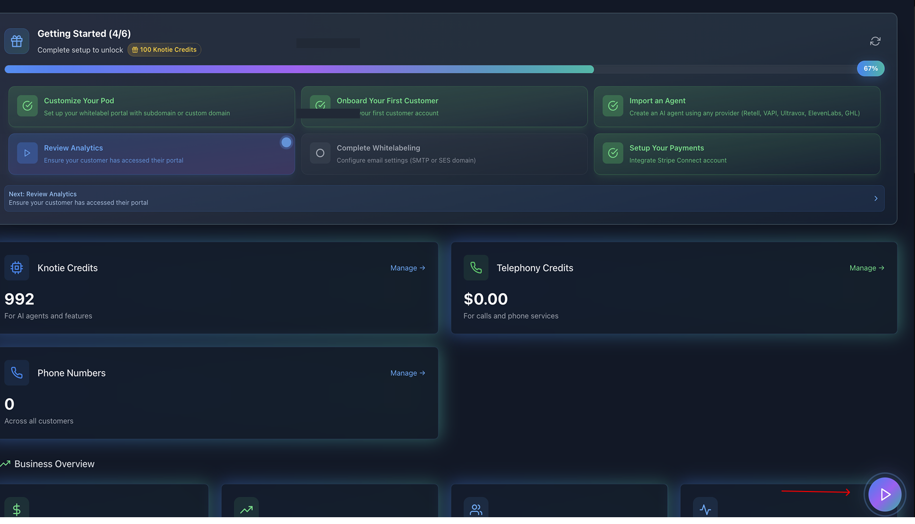Screen dimensions: 915x524
Task: Click the Customize Your Pod checkmark icon
Action: tap(27, 106)
